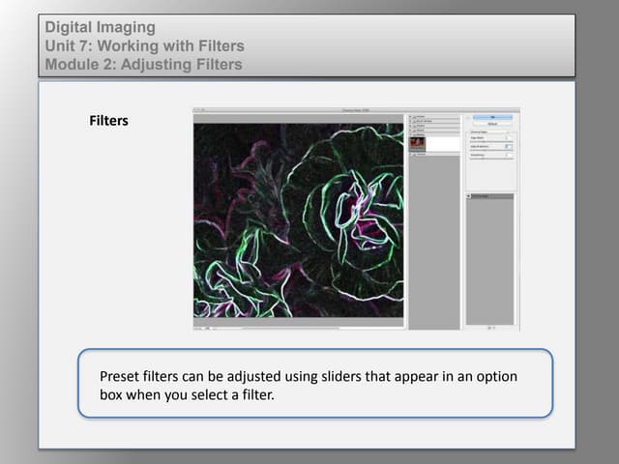Click the Sketch folder icon
Image resolution: width=619 pixels, height=464 pixels.
415,129
